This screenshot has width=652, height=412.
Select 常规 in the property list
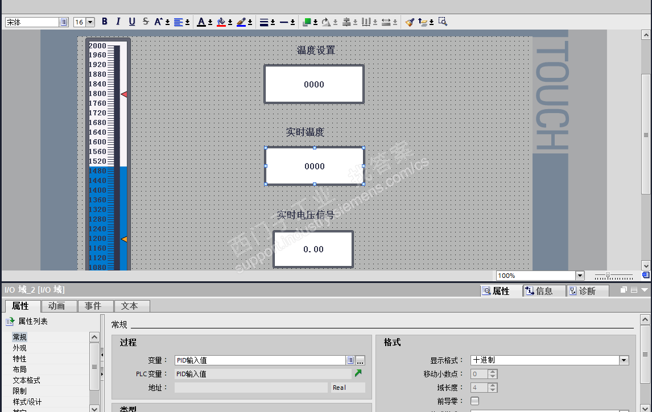[19, 337]
